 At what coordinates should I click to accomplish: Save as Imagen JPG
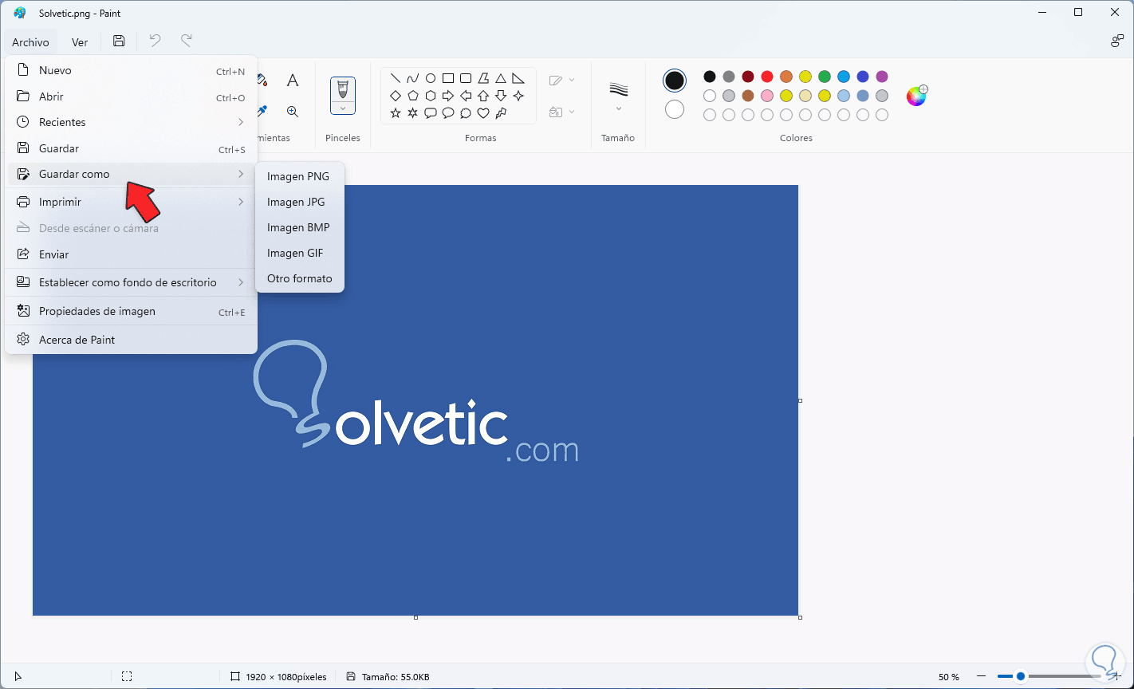pyautogui.click(x=300, y=202)
